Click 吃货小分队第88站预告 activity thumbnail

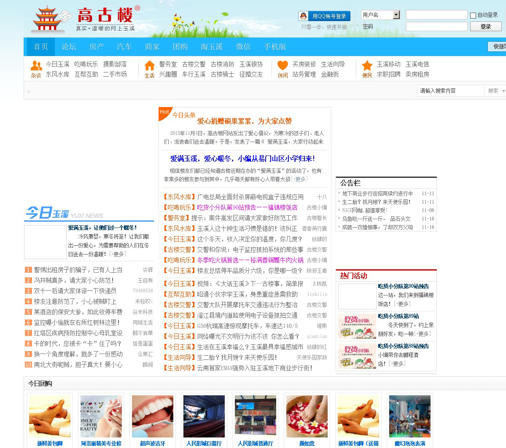[x=357, y=356]
